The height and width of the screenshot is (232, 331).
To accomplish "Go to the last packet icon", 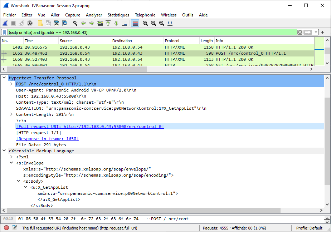I will [x=116, y=23].
